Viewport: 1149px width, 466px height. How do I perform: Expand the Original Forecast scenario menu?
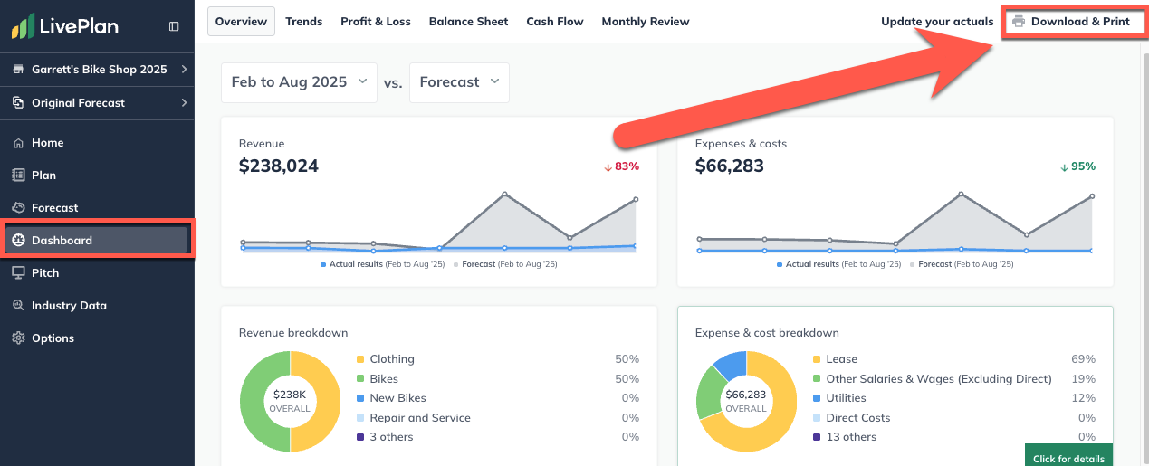tap(98, 103)
